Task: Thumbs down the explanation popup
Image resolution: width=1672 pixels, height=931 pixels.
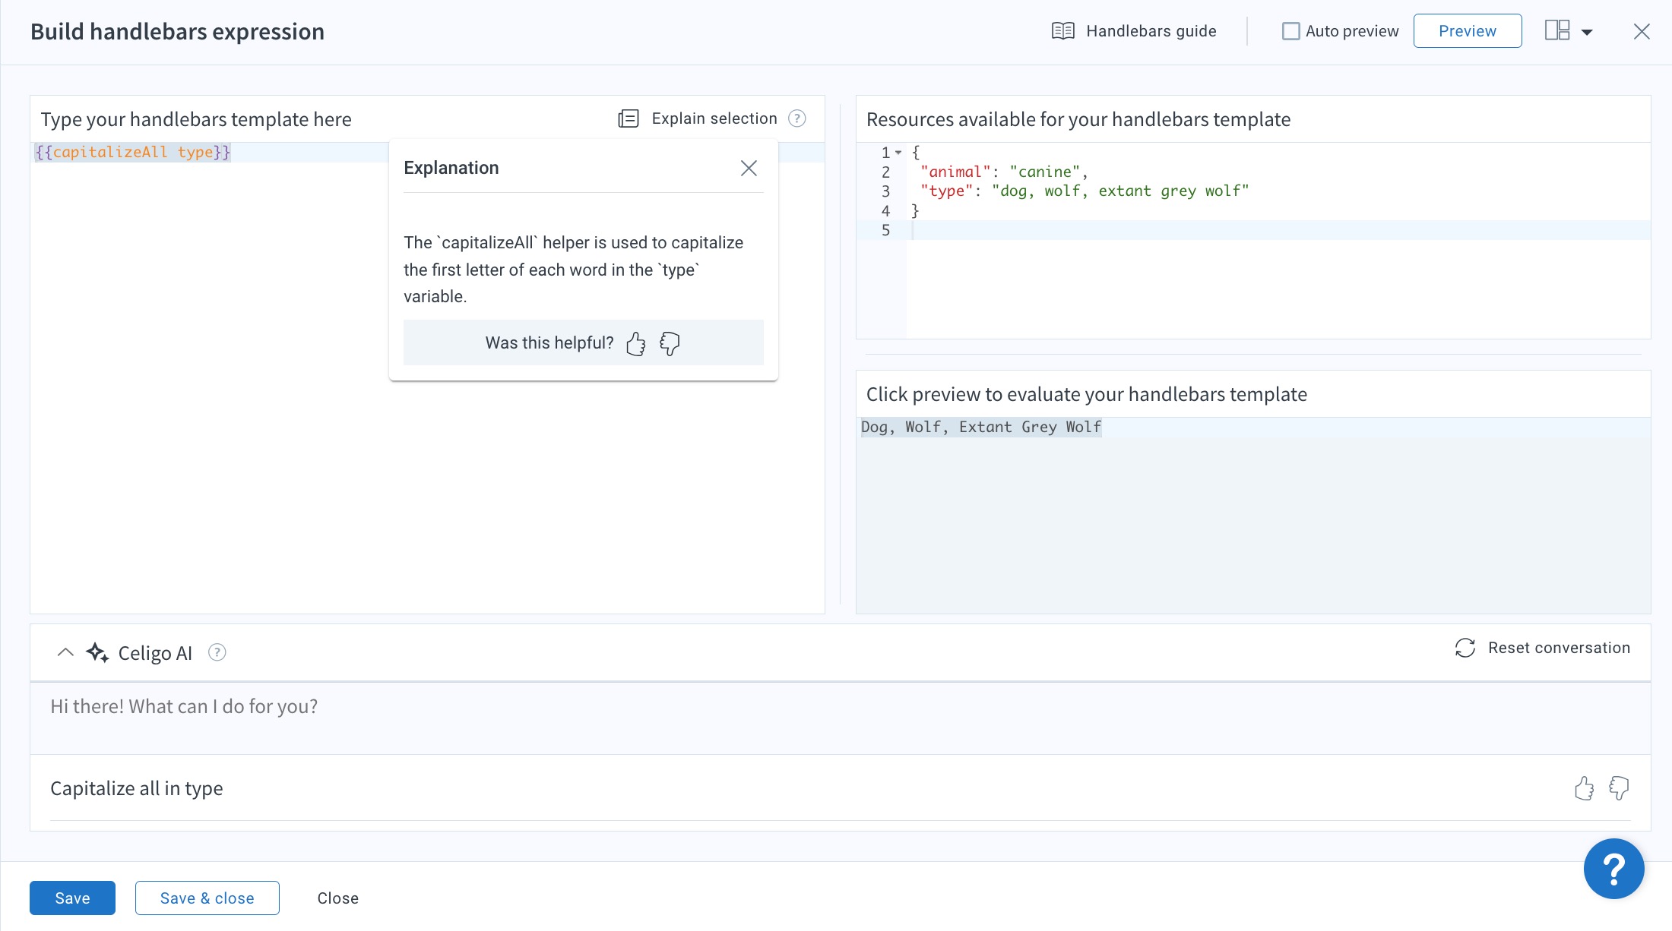Action: (670, 344)
